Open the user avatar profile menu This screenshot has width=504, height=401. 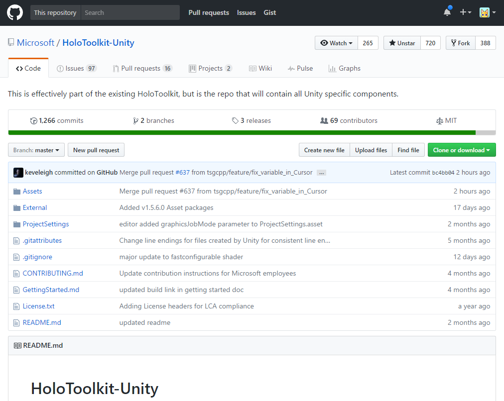tap(487, 12)
